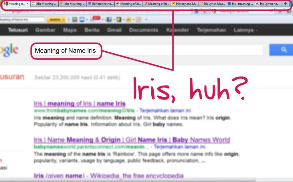
Task: Go to Maps in Google bar
Action: click(70, 30)
